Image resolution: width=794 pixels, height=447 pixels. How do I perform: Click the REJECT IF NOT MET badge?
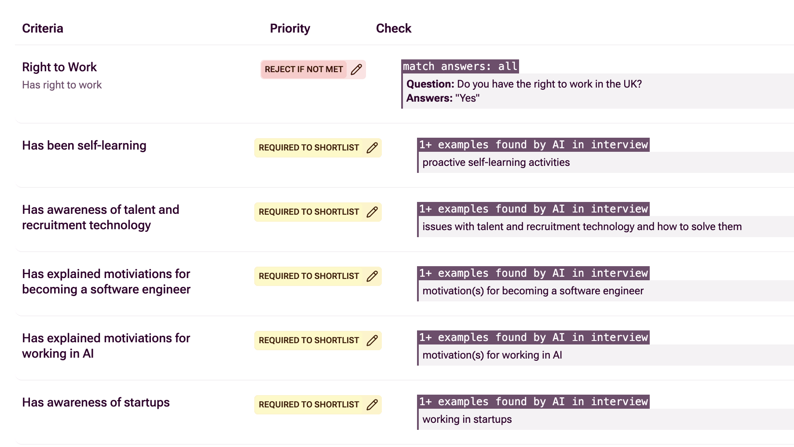(304, 70)
